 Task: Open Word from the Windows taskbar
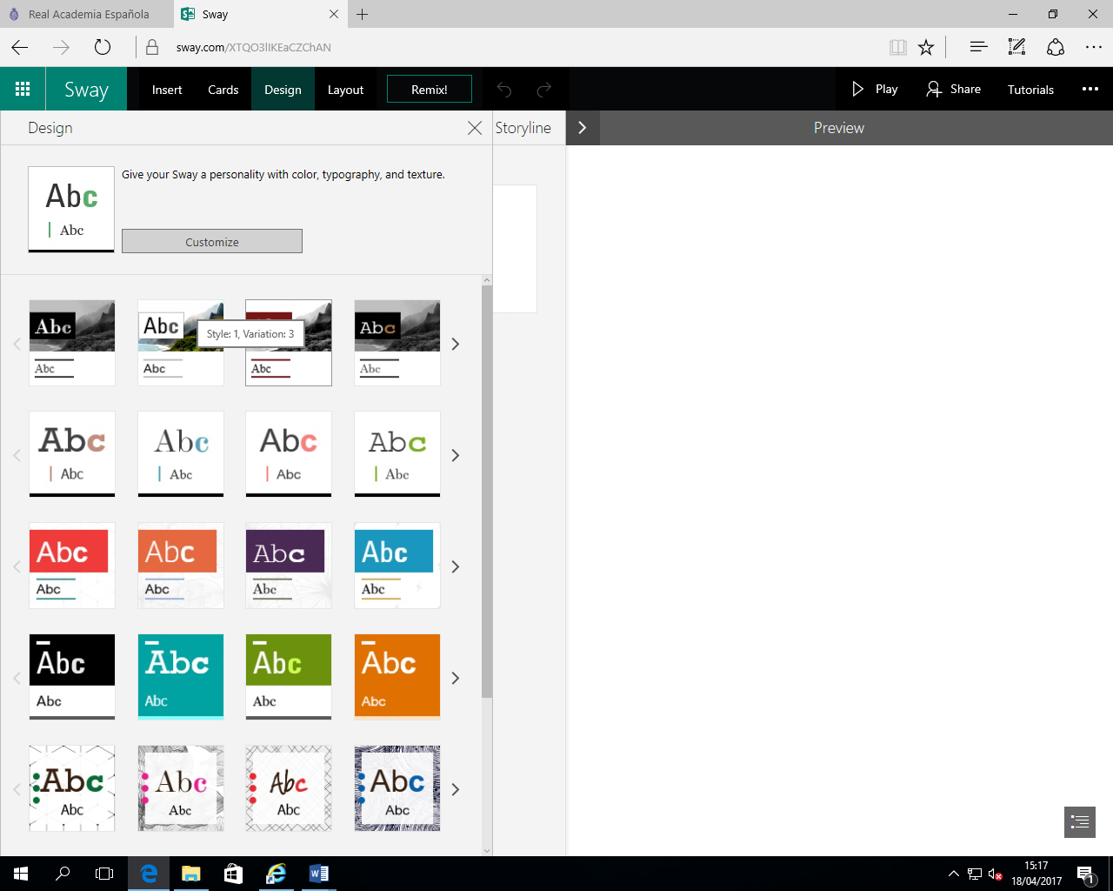pyautogui.click(x=318, y=874)
